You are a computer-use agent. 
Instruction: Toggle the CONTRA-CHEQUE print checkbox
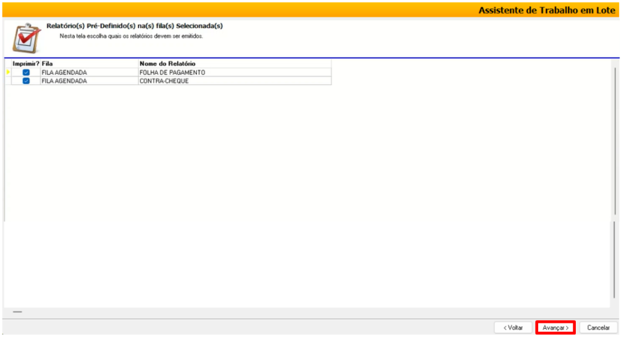pos(26,81)
